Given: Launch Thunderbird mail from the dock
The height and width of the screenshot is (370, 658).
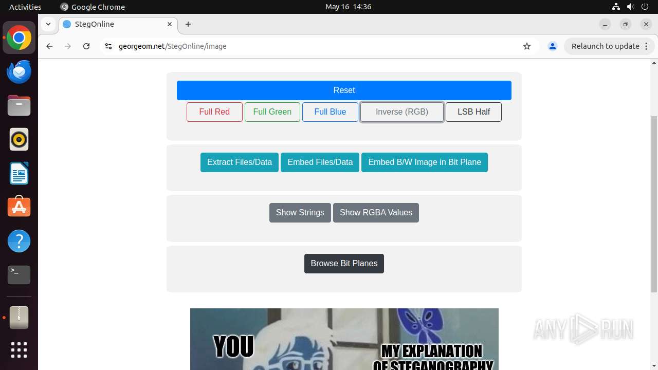Looking at the screenshot, I should pyautogui.click(x=19, y=72).
